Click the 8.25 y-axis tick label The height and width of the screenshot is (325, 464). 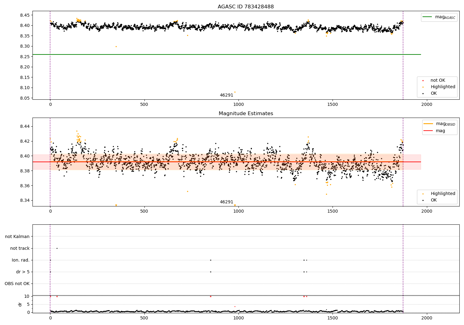pyautogui.click(x=24, y=57)
